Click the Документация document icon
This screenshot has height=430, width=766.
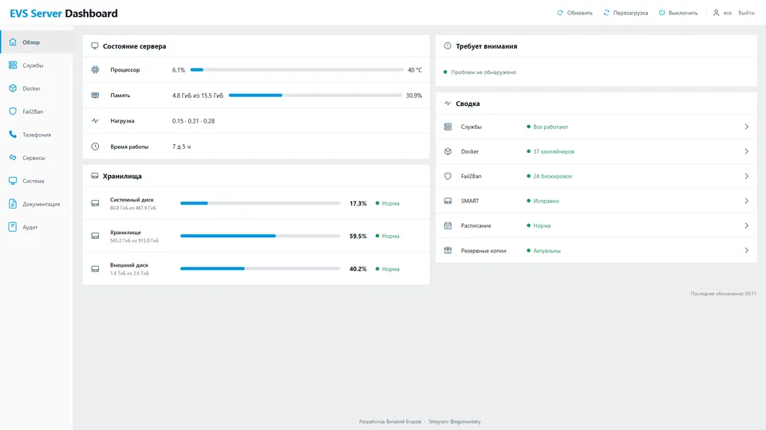tap(13, 204)
